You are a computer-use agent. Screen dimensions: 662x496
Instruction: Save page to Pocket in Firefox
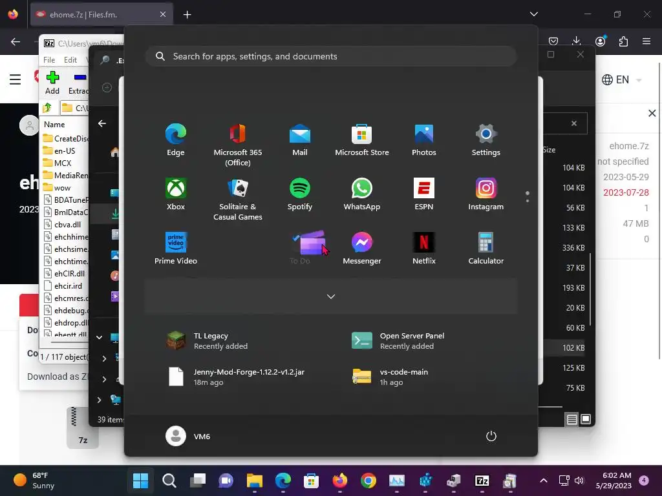pos(553,41)
